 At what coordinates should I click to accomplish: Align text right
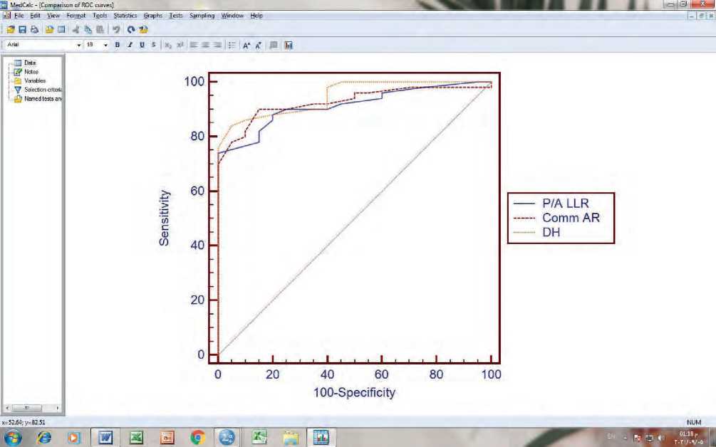217,45
